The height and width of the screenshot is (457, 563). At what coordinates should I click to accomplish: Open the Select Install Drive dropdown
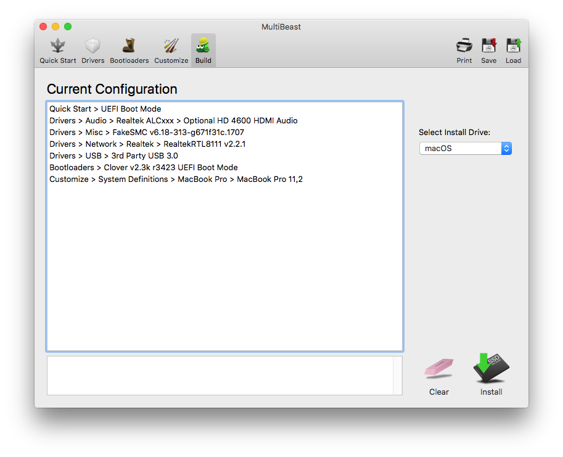click(x=466, y=148)
